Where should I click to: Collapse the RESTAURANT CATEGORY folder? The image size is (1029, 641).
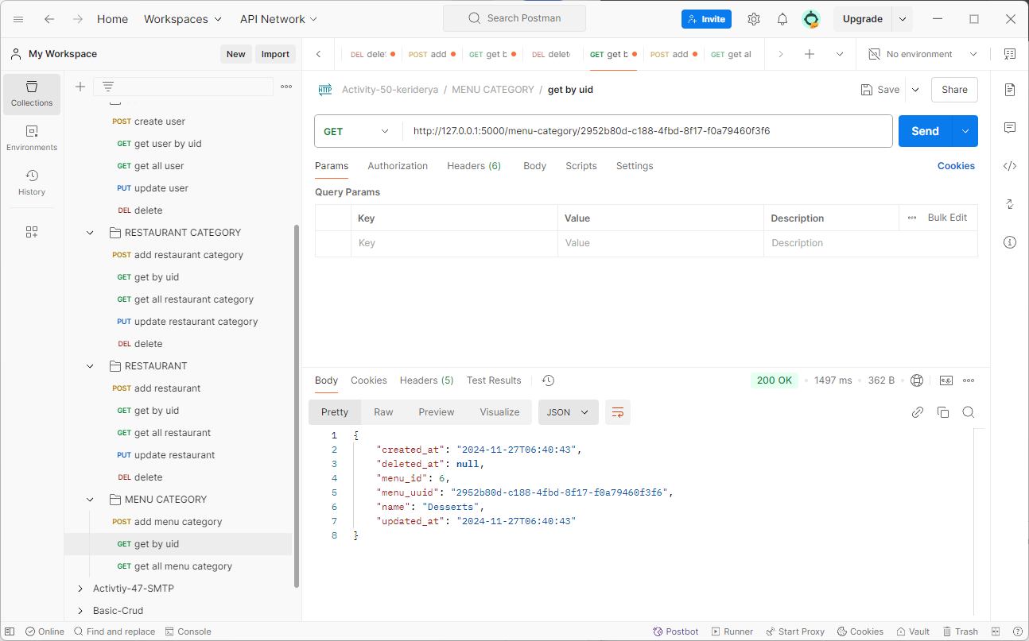90,233
